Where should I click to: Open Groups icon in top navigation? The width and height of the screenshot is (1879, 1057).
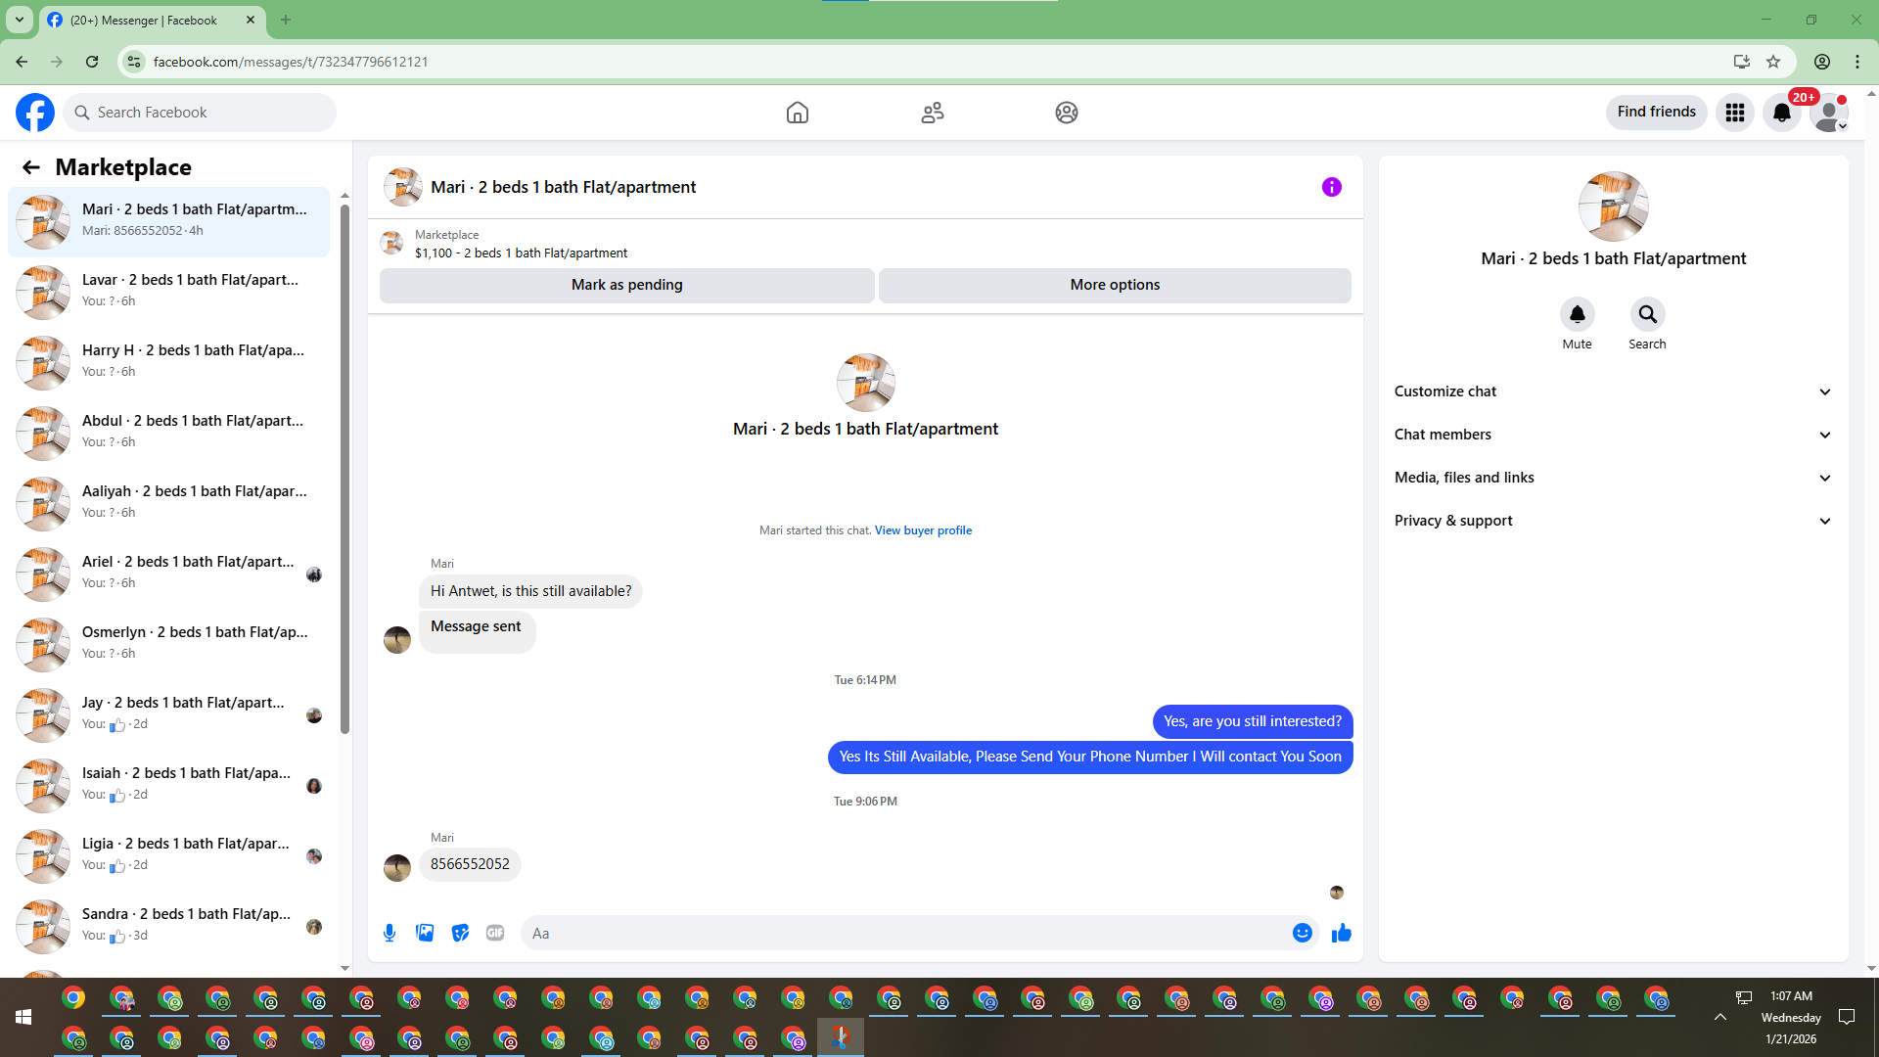point(1067,113)
